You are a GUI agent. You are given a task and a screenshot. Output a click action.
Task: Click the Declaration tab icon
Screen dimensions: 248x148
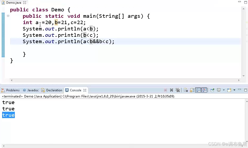43,90
